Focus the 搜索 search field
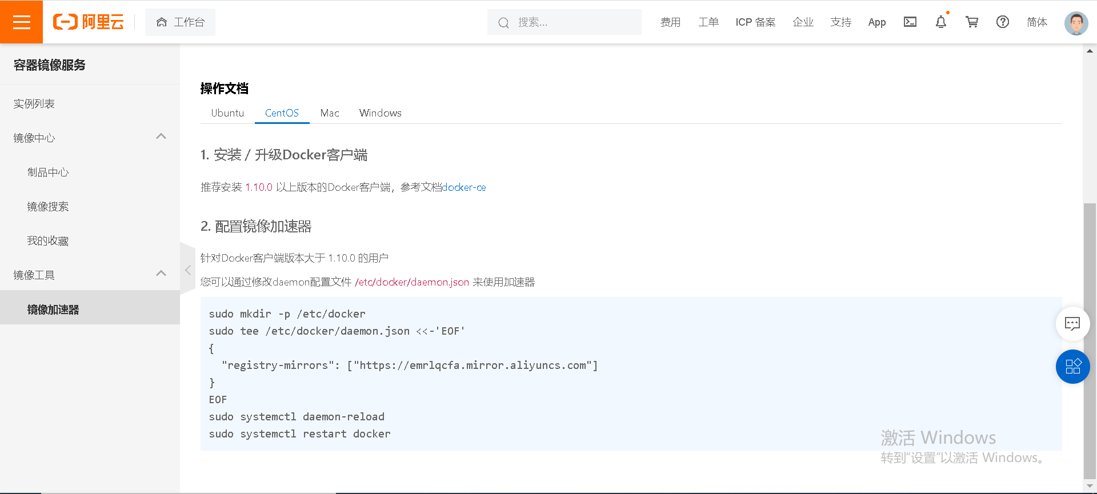The width and height of the screenshot is (1097, 494). (x=564, y=22)
